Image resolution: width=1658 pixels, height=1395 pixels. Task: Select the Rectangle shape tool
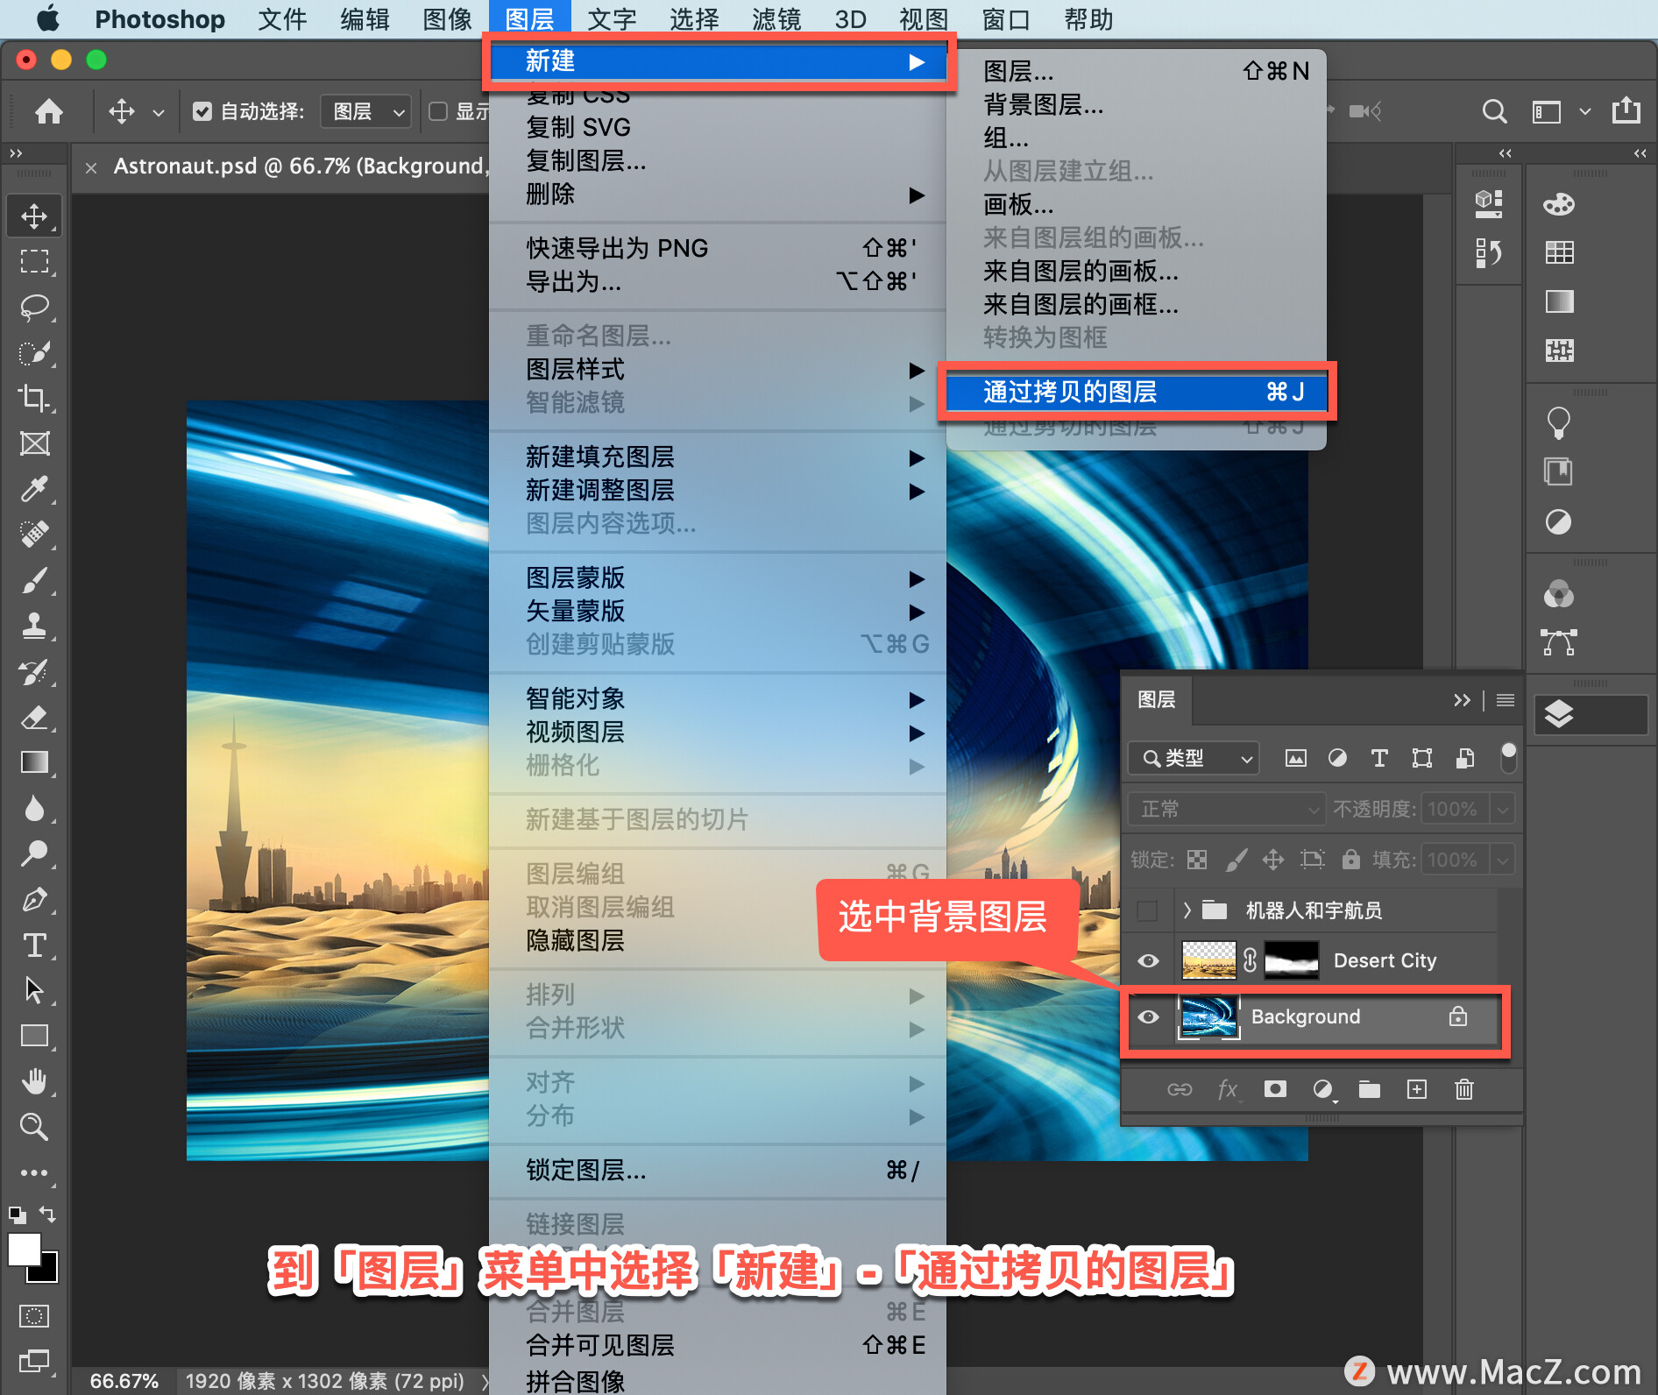(34, 1036)
